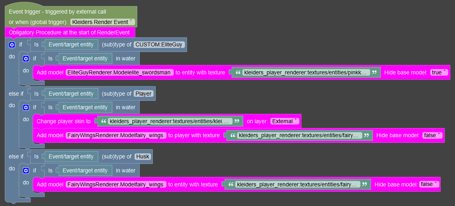The width and height of the screenshot is (455, 206).
Task: Edit the fairy texture path on the player wings block
Action: click(299, 135)
